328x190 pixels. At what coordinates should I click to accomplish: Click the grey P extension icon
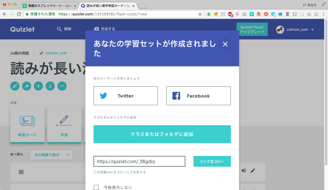point(295,14)
